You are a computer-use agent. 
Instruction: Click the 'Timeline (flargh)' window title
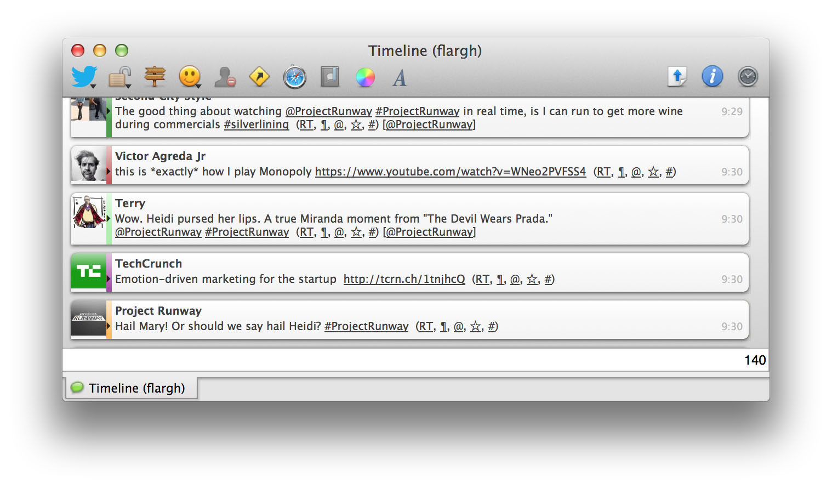(425, 51)
